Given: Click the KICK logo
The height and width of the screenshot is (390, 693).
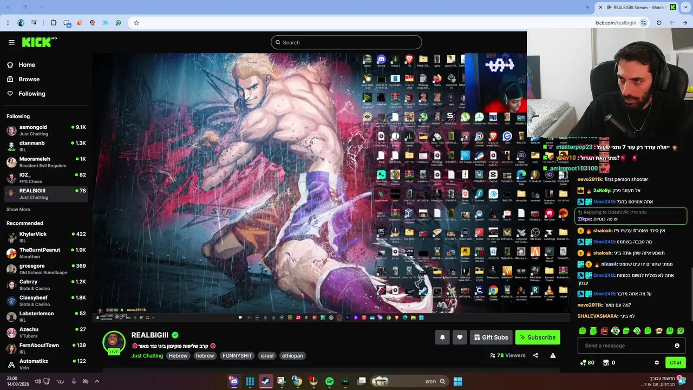Looking at the screenshot, I should point(39,42).
